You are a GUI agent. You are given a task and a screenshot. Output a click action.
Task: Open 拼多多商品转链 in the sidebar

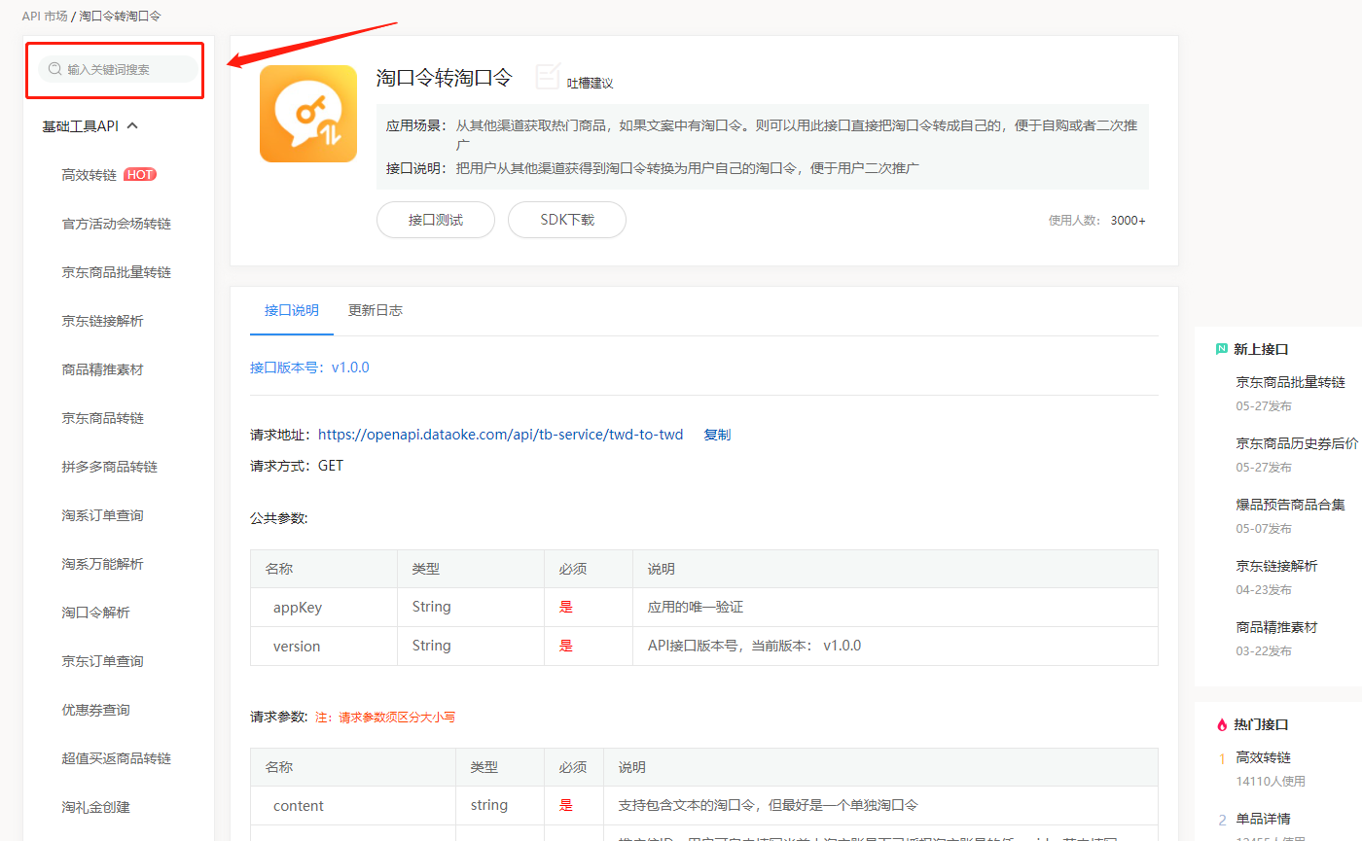click(109, 467)
